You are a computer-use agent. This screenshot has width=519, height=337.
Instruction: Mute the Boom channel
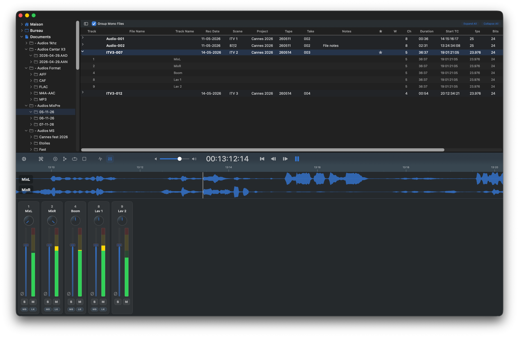(80, 302)
